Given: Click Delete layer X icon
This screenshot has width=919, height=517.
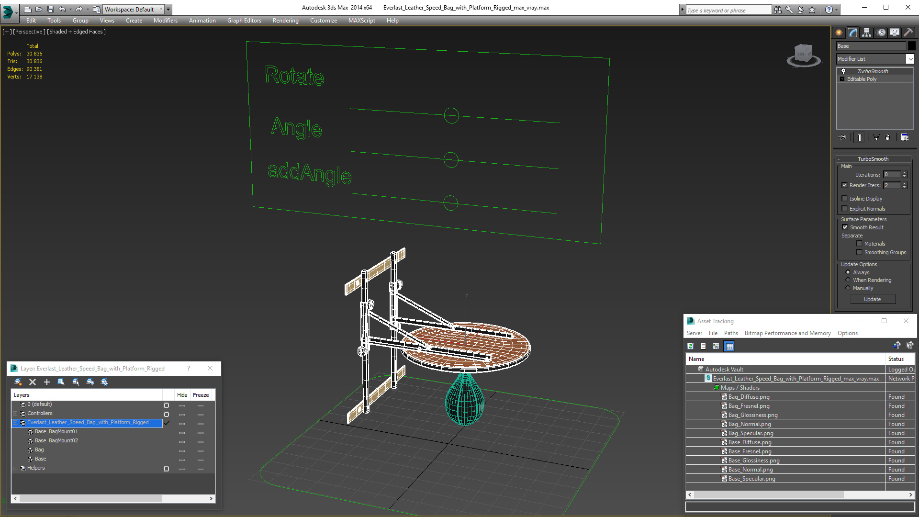Looking at the screenshot, I should tap(33, 382).
